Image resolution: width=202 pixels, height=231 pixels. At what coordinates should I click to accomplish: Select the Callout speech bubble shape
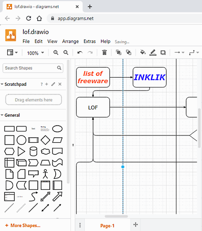pyautogui.click(x=33, y=174)
